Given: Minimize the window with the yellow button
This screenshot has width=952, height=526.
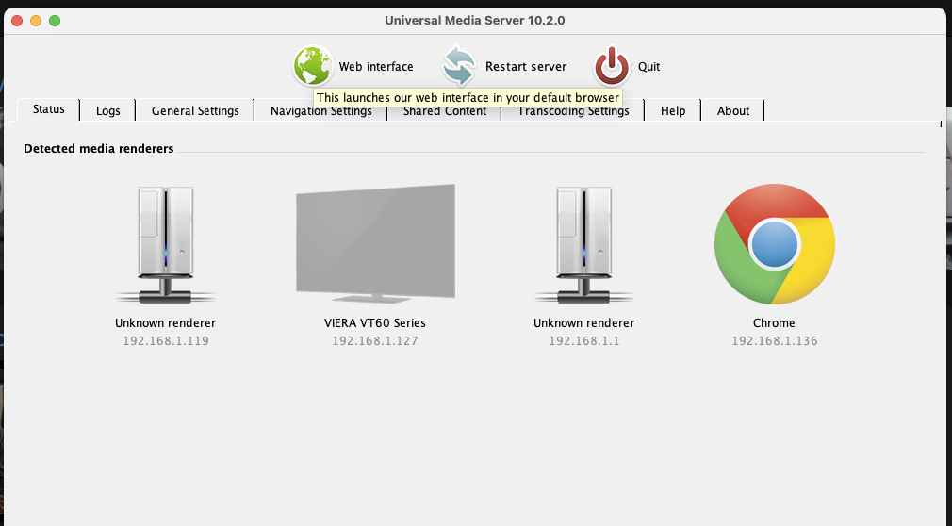Looking at the screenshot, I should [36, 21].
